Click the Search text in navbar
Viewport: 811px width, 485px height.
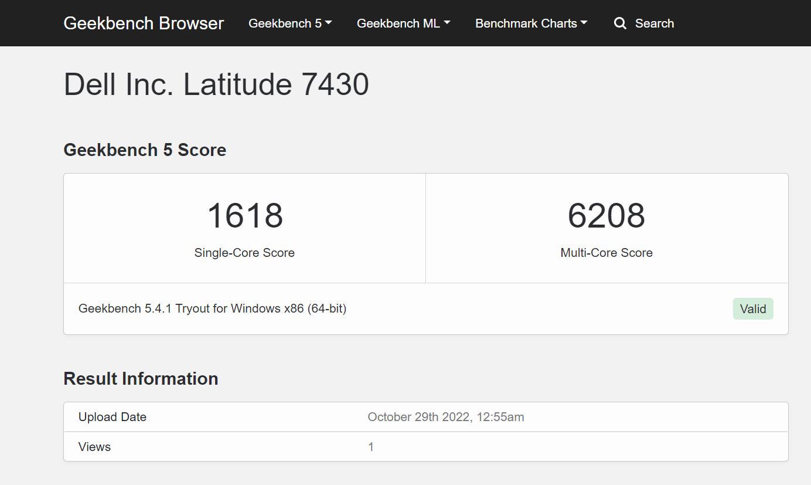pos(655,23)
